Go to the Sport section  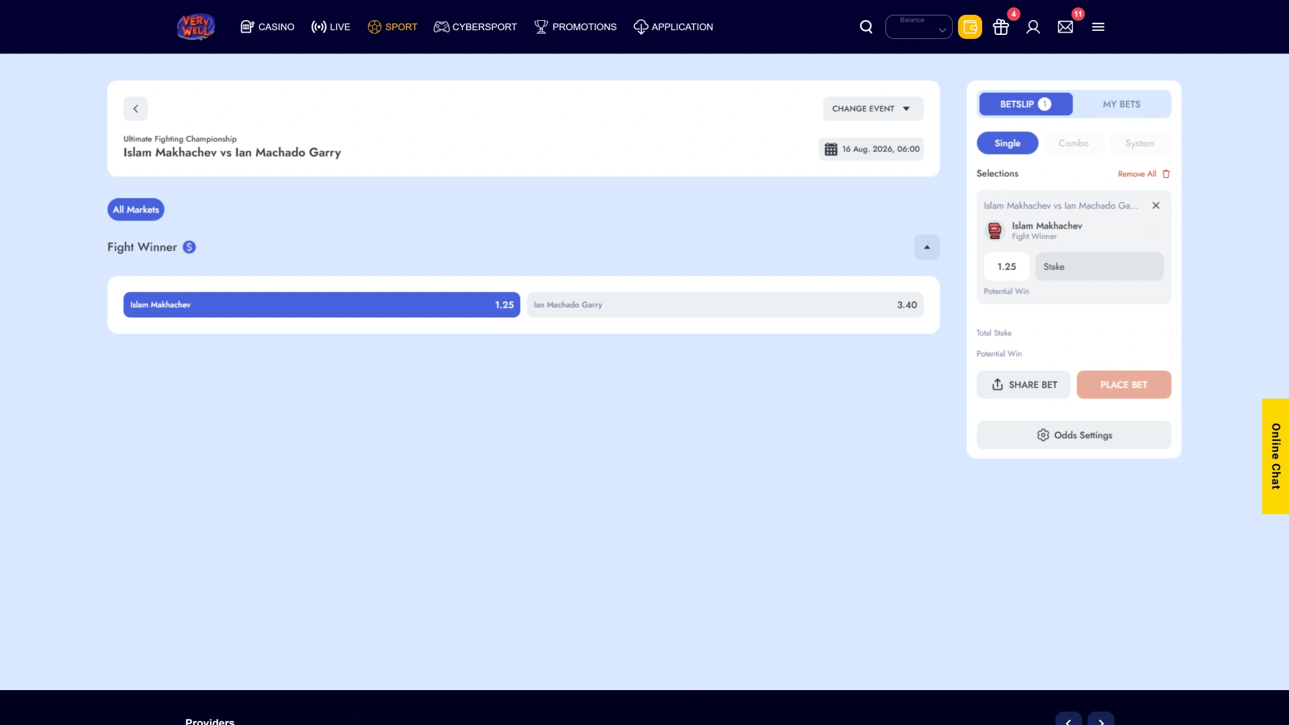point(392,27)
